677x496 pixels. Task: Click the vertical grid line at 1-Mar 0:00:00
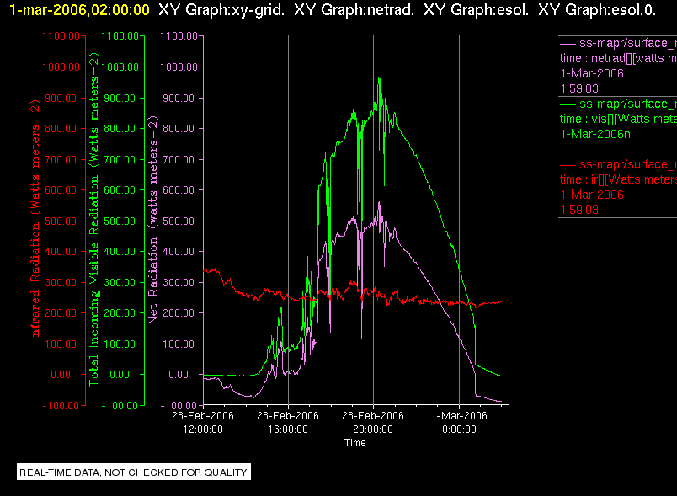(x=460, y=220)
